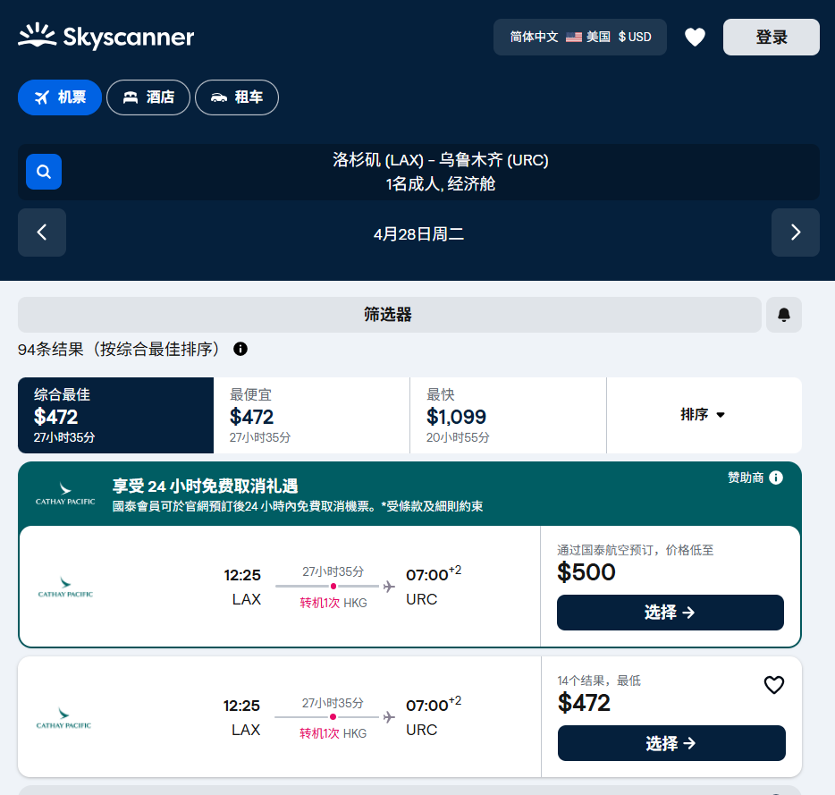Open the 筛选器 filters panel
Viewport: 835px width, 795px height.
(389, 315)
